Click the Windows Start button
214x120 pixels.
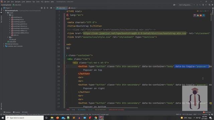(x=3, y=118)
